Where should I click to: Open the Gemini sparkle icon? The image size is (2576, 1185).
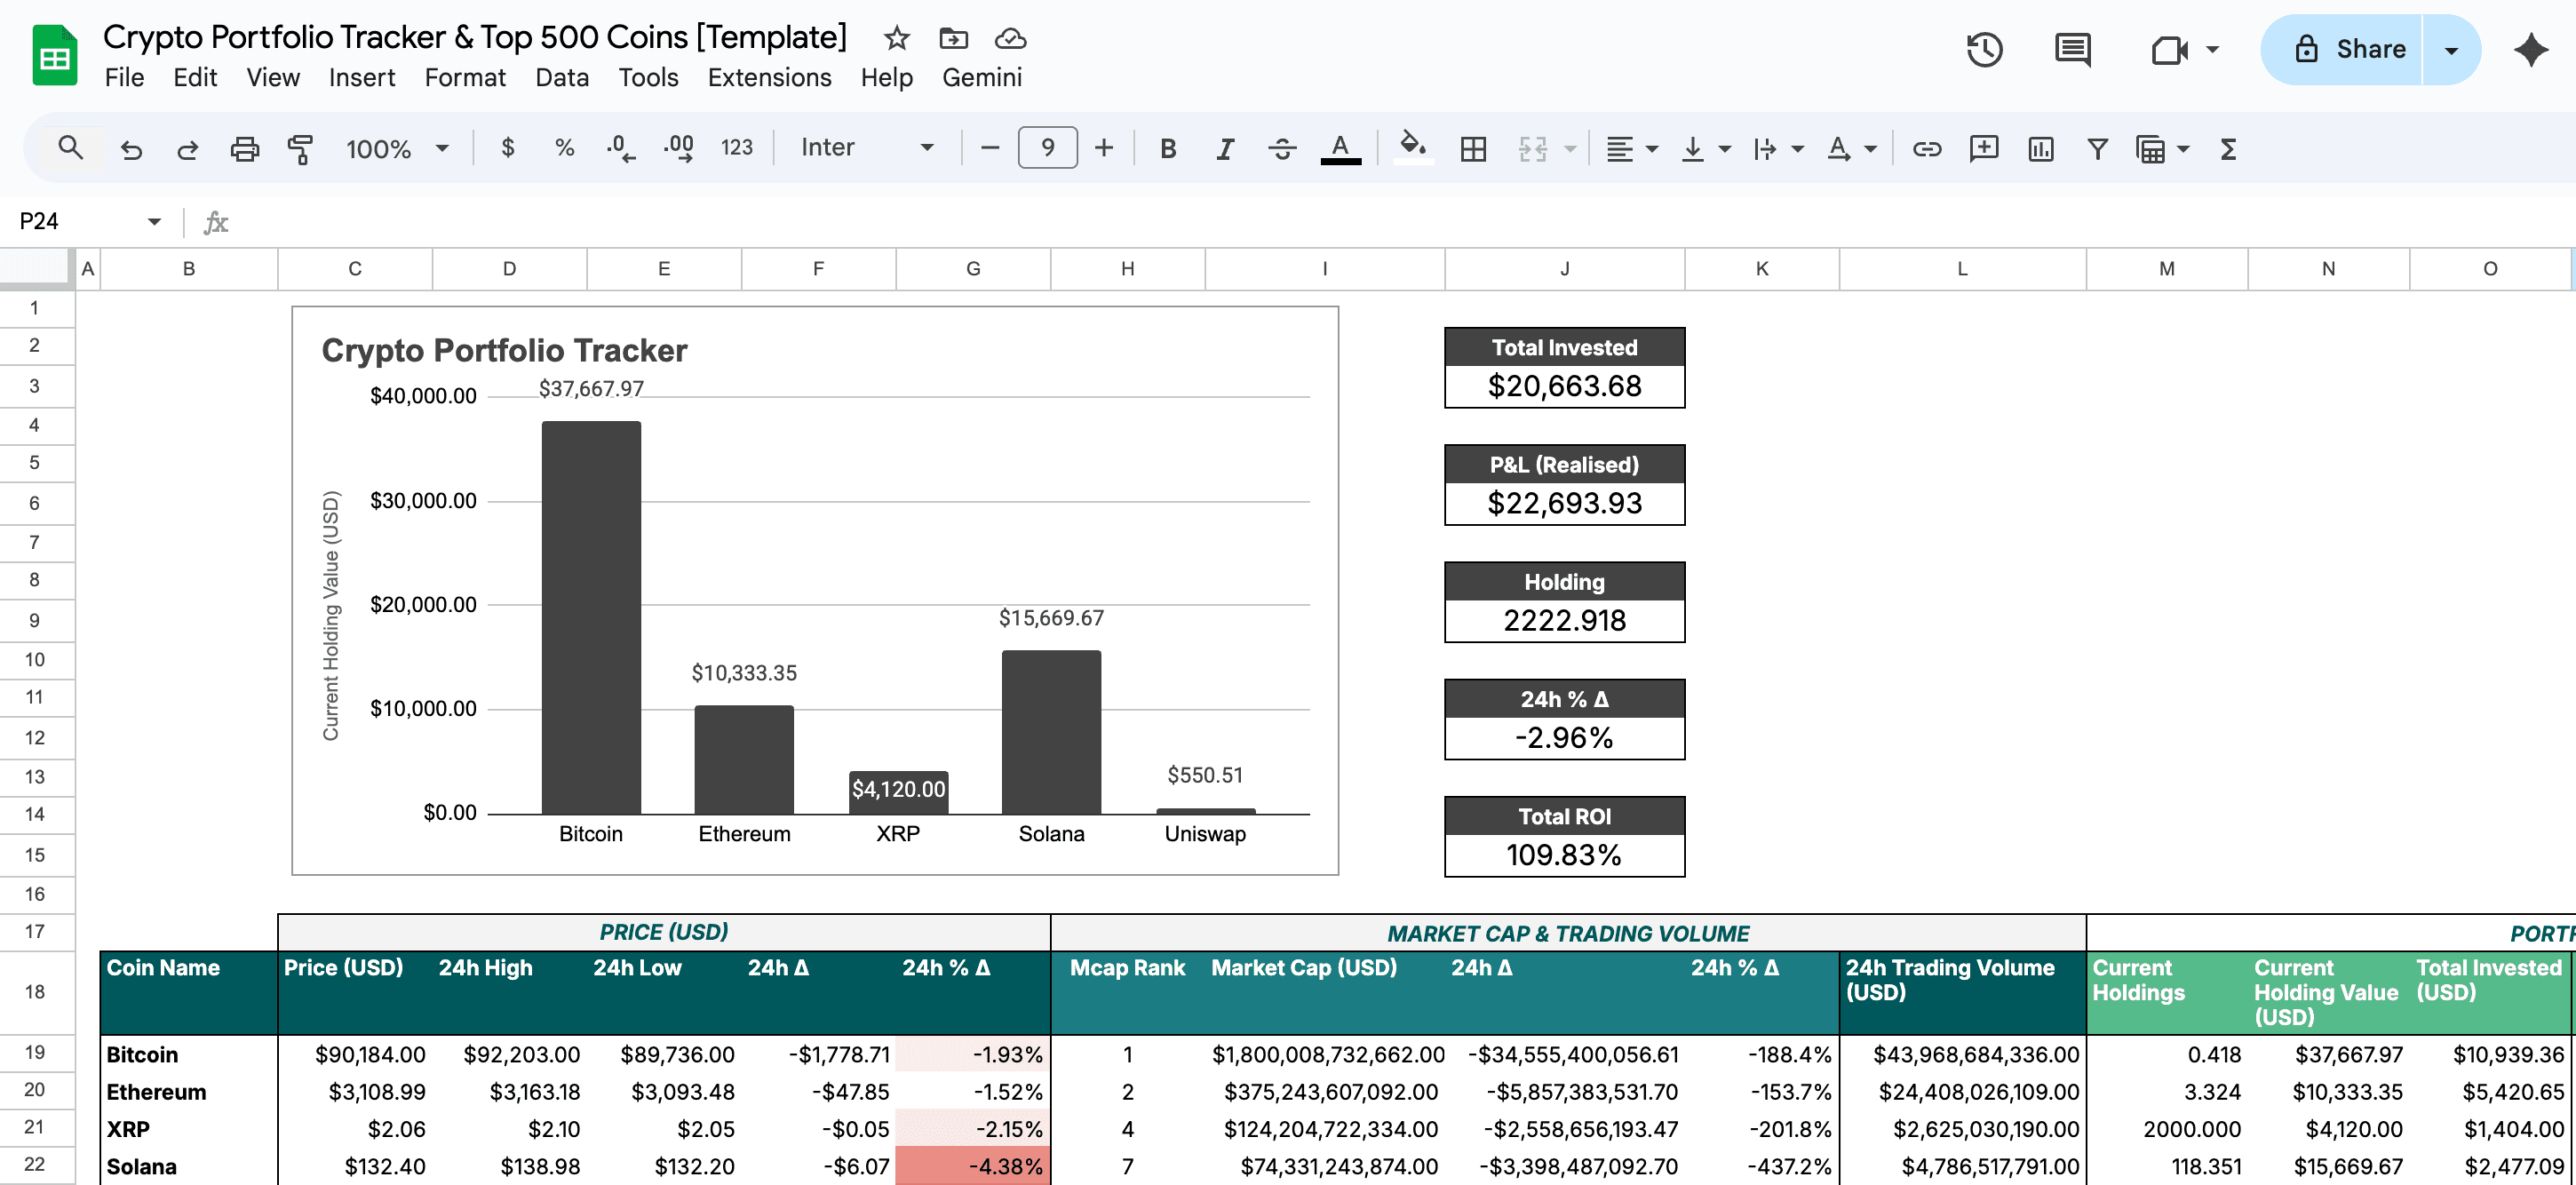pos(2530,50)
